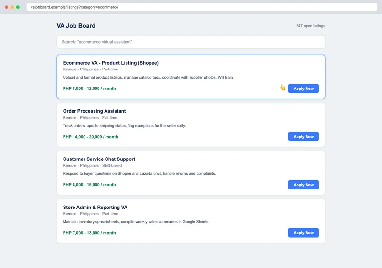
Task: Click the Upload and format product listings description
Action: tap(148, 77)
